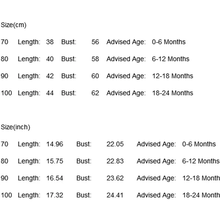Click the bust value 60
The height and width of the screenshot is (220, 220).
(95, 76)
